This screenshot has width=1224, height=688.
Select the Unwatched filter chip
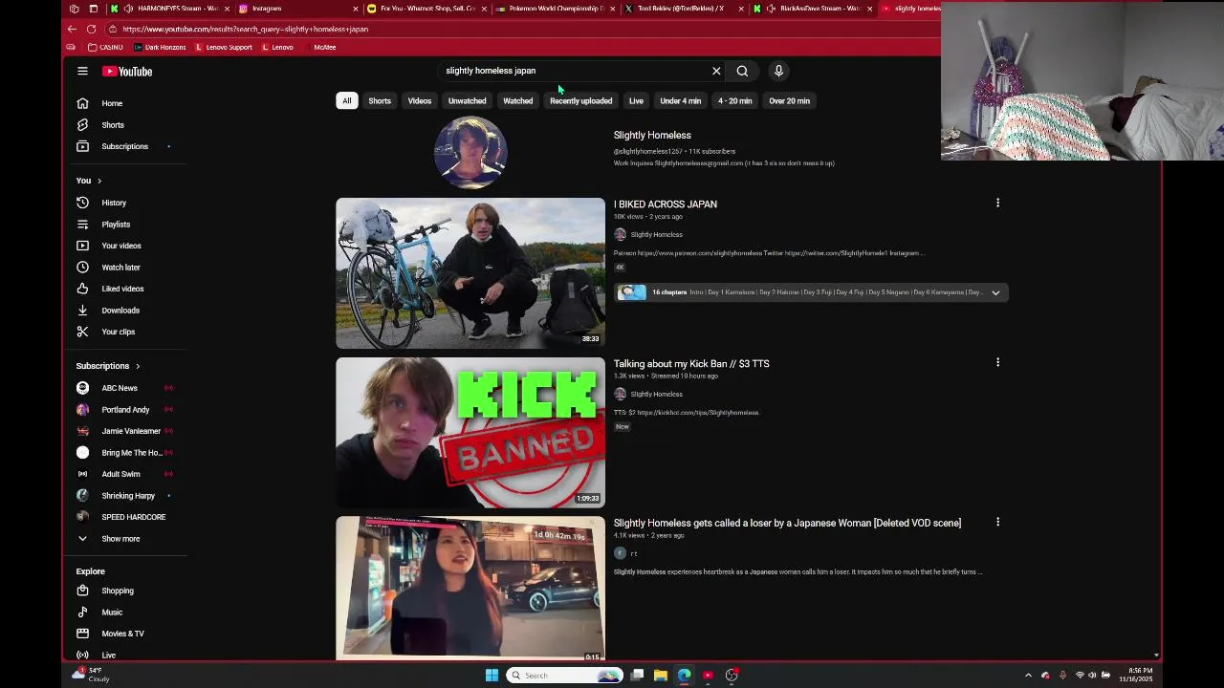pos(467,100)
